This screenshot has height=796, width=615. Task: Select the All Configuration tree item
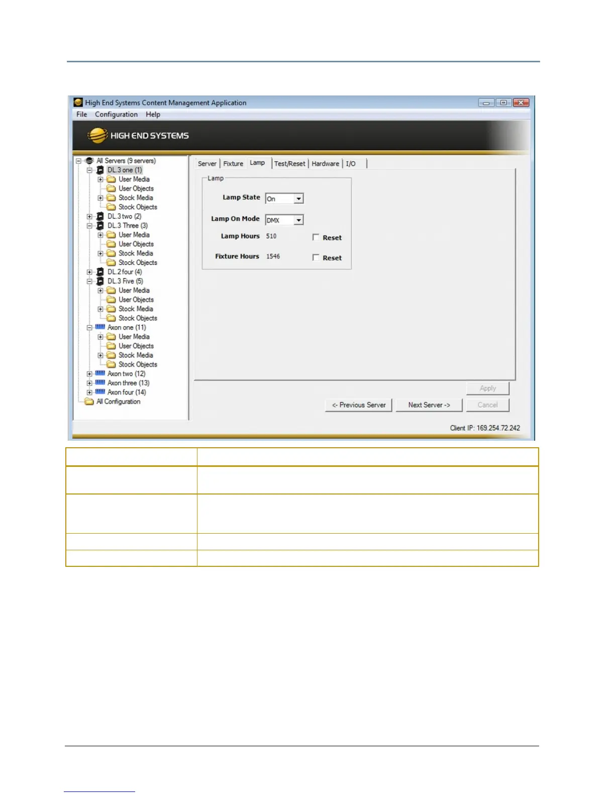119,402
